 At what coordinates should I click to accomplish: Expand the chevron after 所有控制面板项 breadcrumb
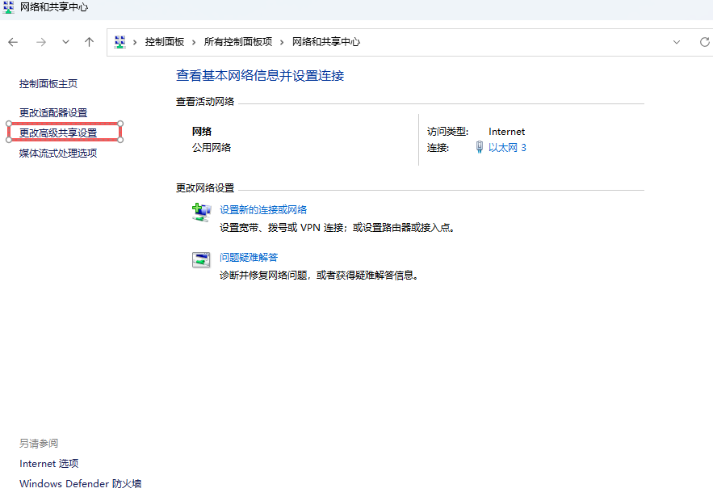(283, 42)
